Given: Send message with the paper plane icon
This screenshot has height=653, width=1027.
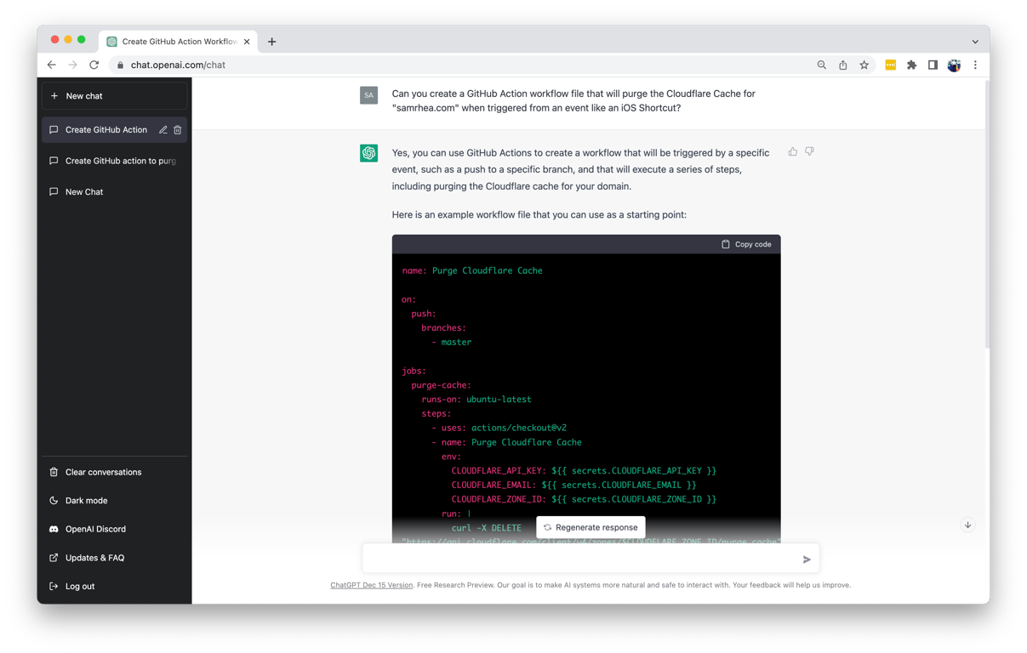Looking at the screenshot, I should pos(807,559).
